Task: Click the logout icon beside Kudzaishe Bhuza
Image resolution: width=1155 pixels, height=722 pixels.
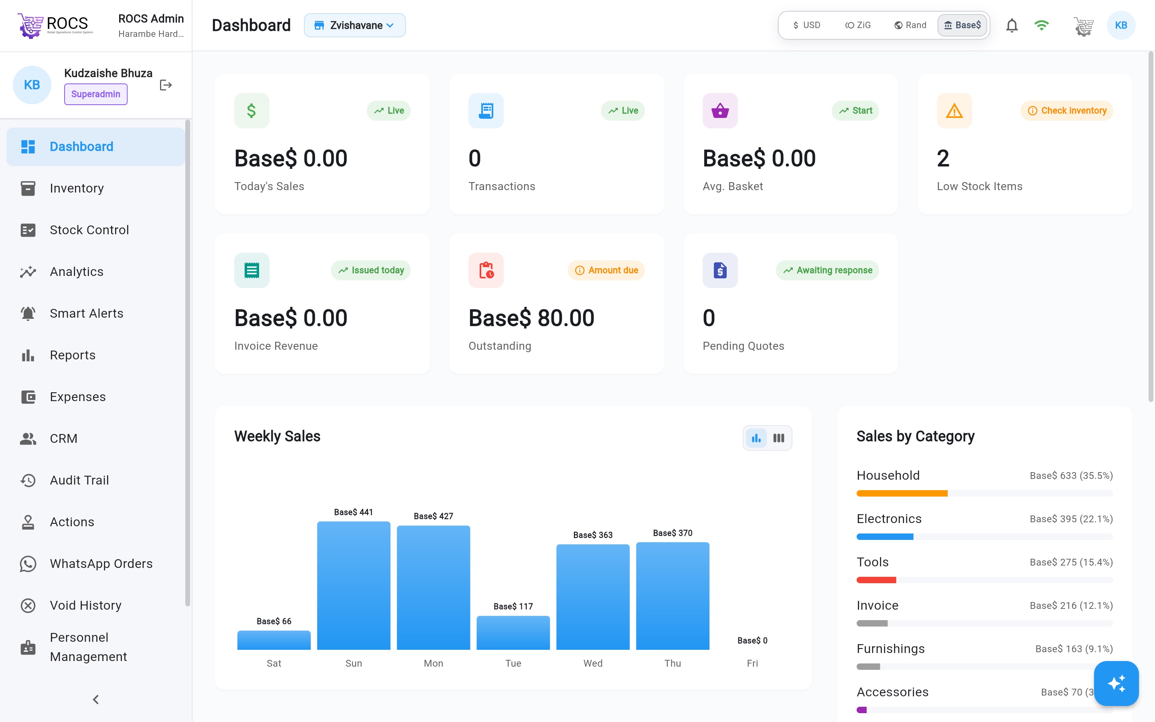Action: (166, 85)
